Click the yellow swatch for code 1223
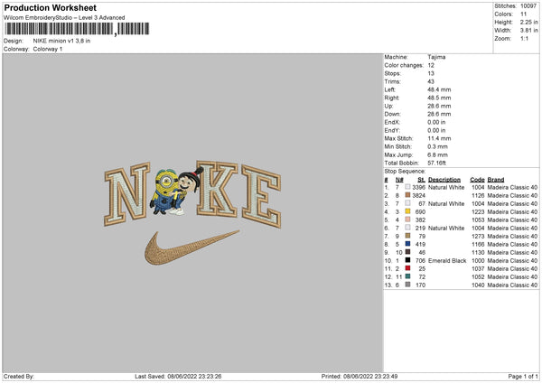The image size is (542, 383). click(408, 211)
